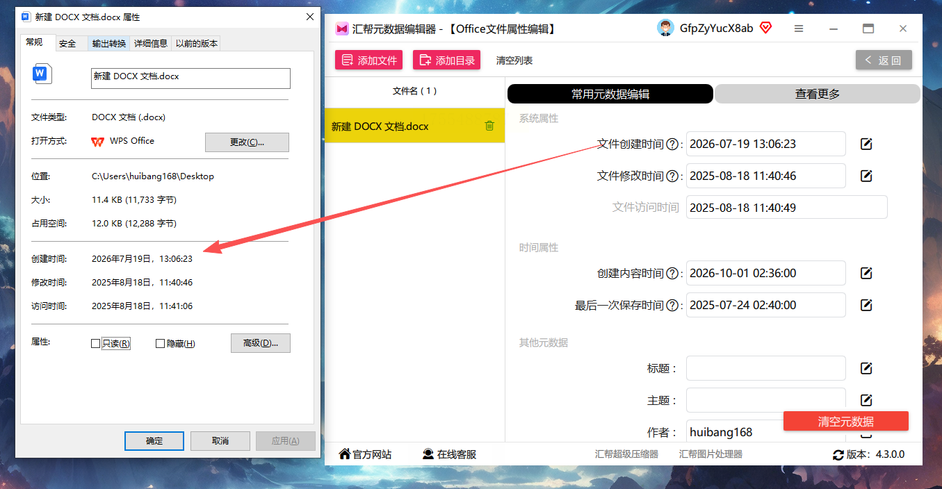Delete 新建 DOCX 文档.docx with trash icon
The image size is (942, 489).
point(489,126)
